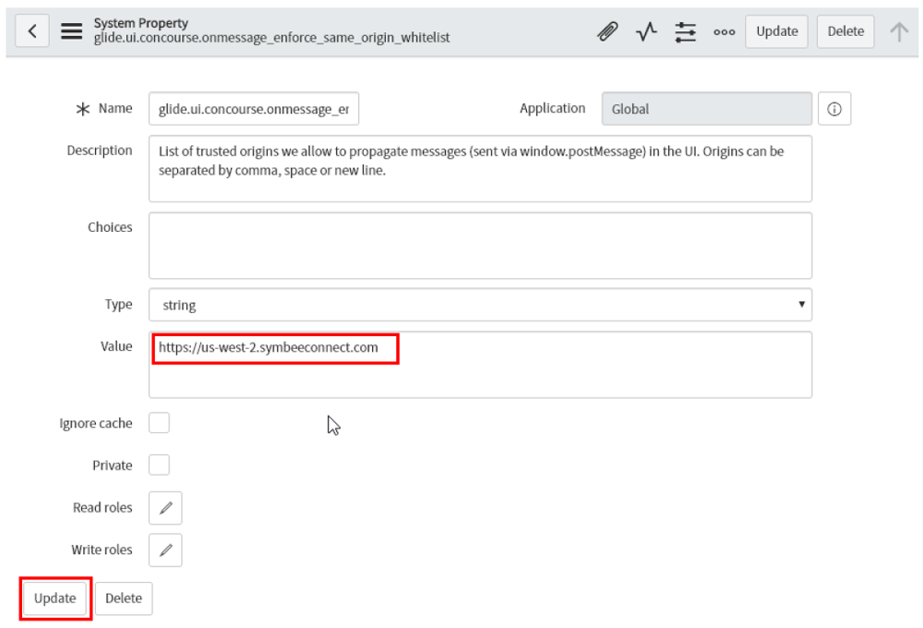This screenshot has height=628, width=923.
Task: Go to previous record with up arrow
Action: click(899, 31)
